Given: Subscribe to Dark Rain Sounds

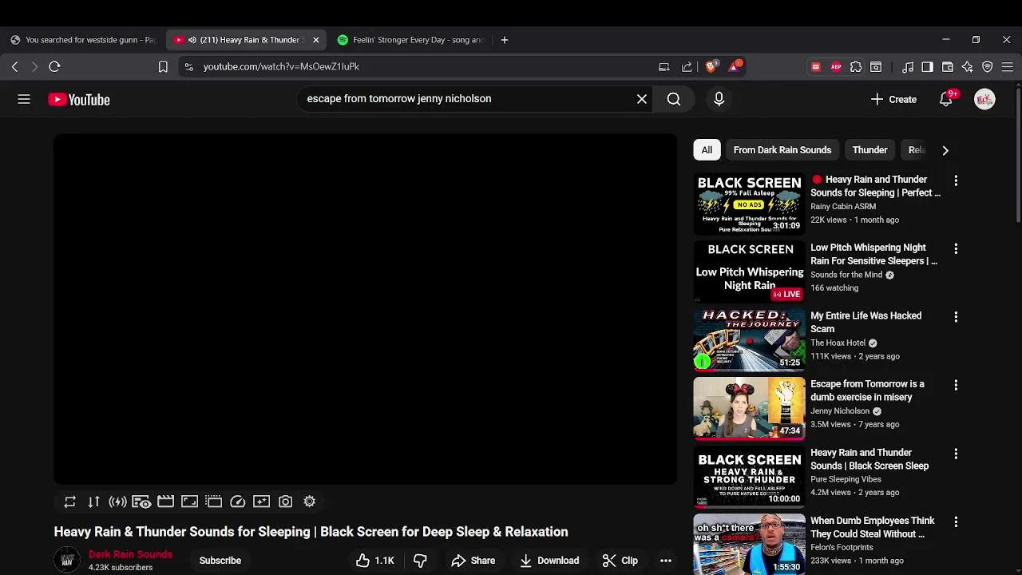Looking at the screenshot, I should point(220,561).
